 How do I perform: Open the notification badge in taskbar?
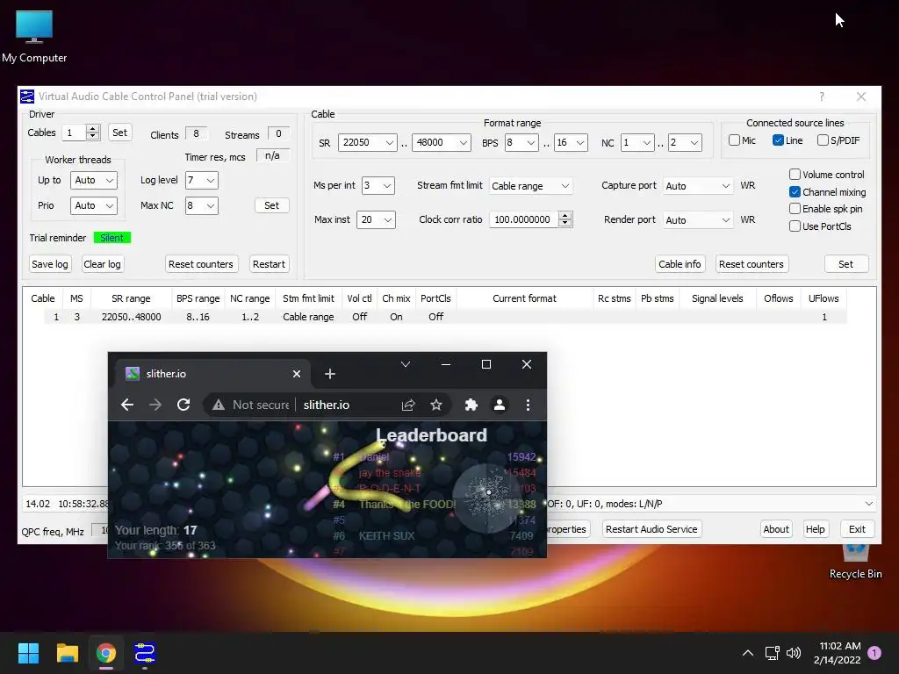[x=874, y=653]
